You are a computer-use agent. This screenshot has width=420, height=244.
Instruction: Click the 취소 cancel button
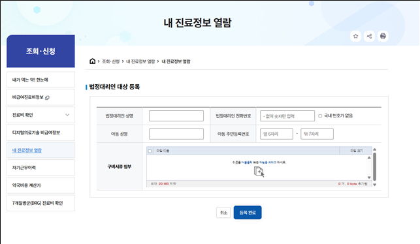pyautogui.click(x=223, y=213)
